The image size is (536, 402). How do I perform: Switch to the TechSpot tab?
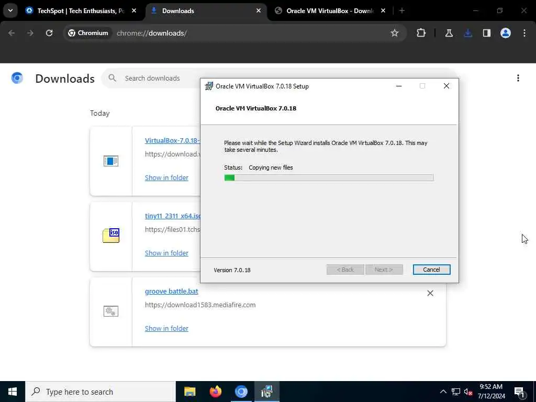[x=81, y=11]
